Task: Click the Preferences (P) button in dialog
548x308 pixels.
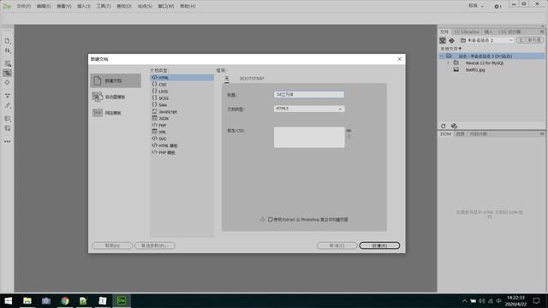Action: pyautogui.click(x=155, y=246)
